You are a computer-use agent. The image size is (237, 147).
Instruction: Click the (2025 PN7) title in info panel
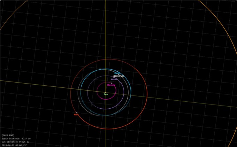point(7,135)
